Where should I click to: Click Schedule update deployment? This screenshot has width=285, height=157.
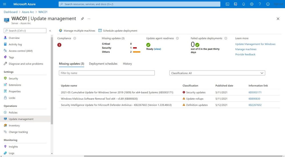(118, 31)
